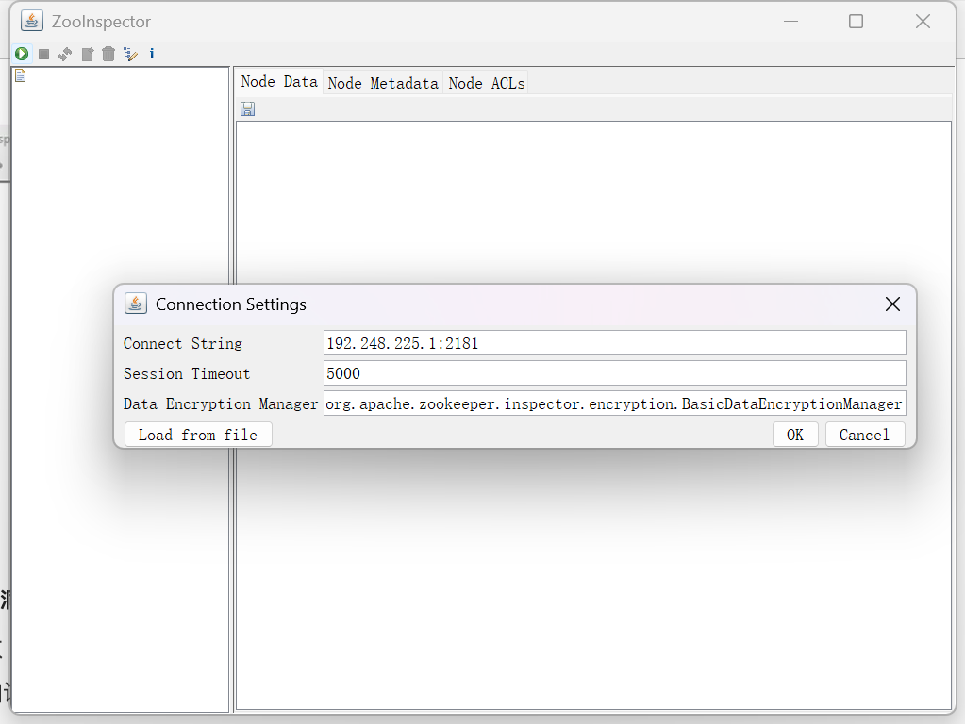Click the save floppy disk icon
Viewport: 965px width, 724px height.
click(247, 108)
